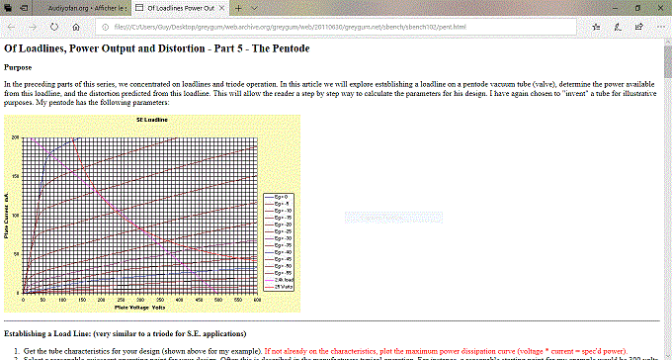Close the Of Loadlines Power Out tab
The width and height of the screenshot is (672, 360).
coord(221,8)
